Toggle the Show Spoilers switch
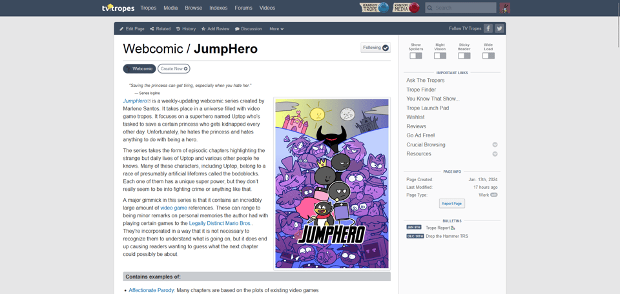Viewport: 620px width, 294px height. coord(416,55)
